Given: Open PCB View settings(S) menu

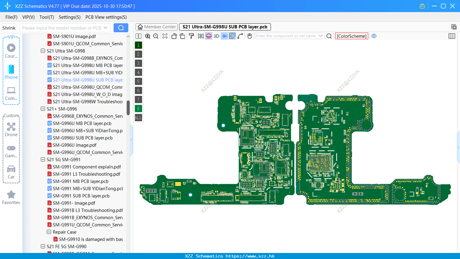Looking at the screenshot, I should 106,17.
